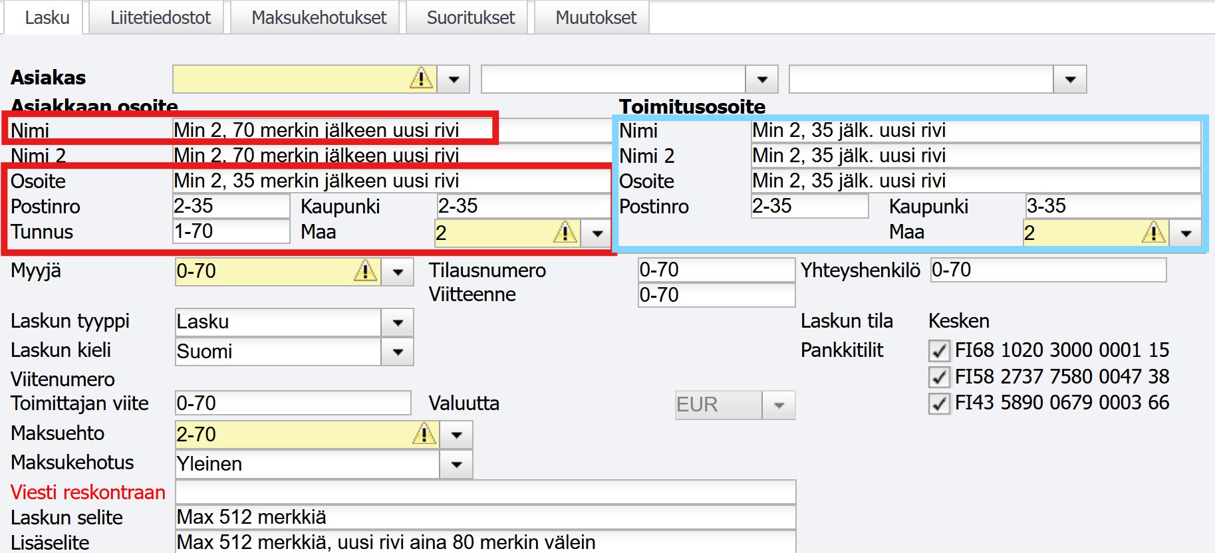Open the Maksukehotus dropdown showing Yleinen
This screenshot has width=1215, height=553.
coord(456,465)
